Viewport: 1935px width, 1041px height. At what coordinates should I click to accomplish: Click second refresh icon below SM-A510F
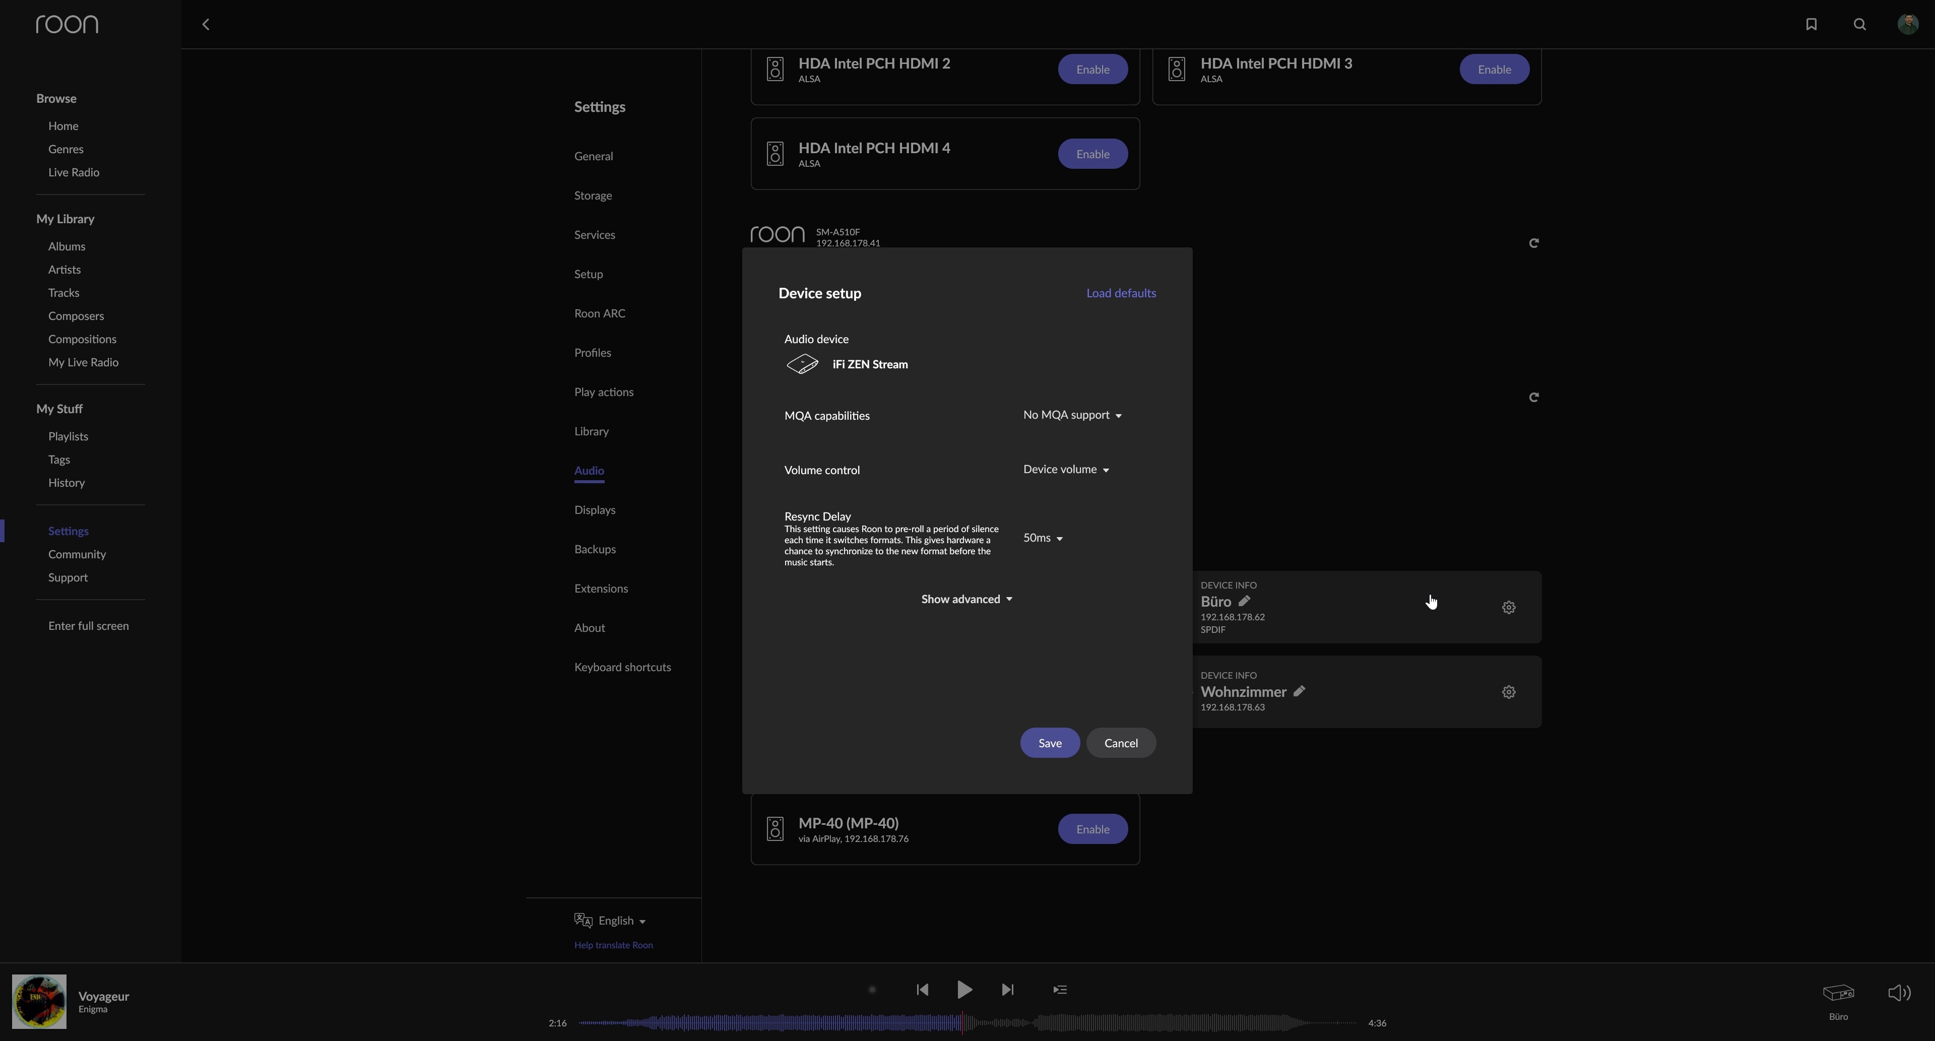1534,398
